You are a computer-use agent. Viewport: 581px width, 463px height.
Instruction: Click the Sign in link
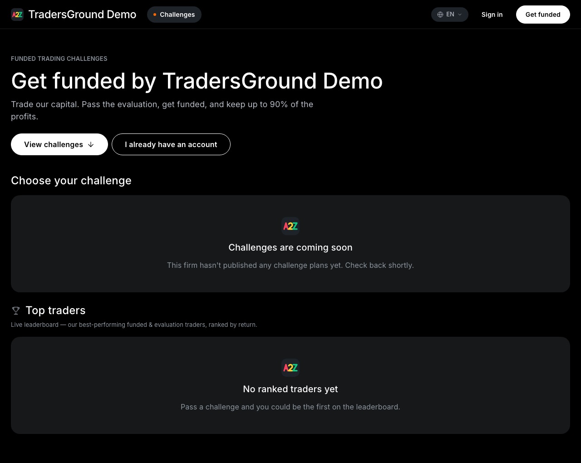(x=492, y=15)
